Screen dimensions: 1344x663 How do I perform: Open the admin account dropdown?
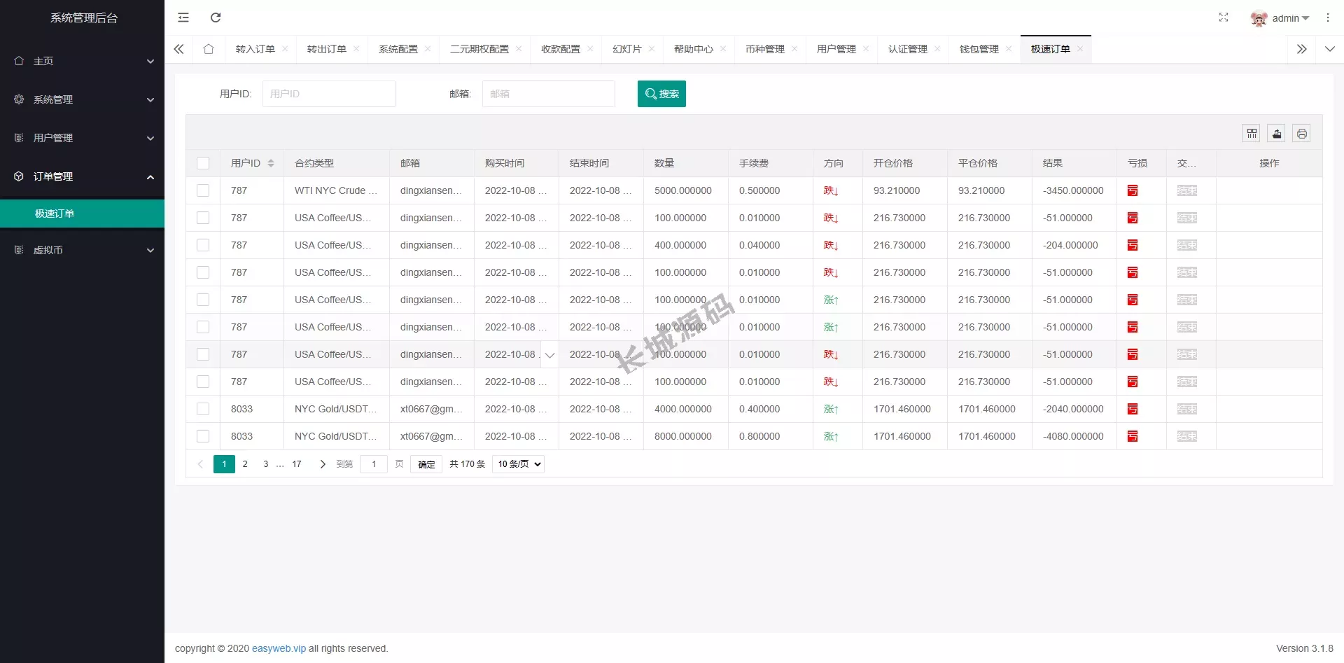[1290, 18]
